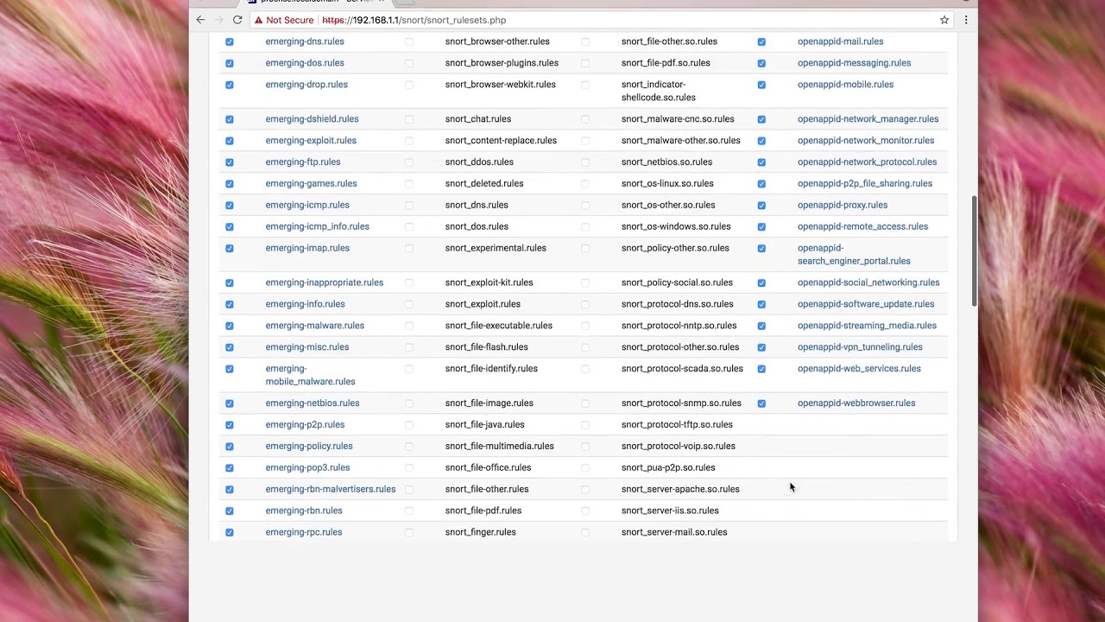Toggle openappid-webbrowser.rules checkbox
The image size is (1105, 622).
761,403
